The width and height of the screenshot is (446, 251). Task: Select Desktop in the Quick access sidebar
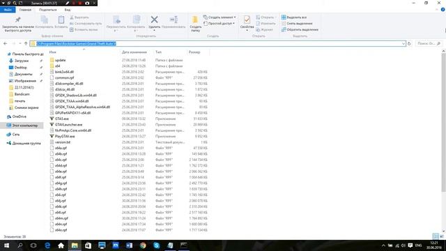pyautogui.click(x=20, y=68)
